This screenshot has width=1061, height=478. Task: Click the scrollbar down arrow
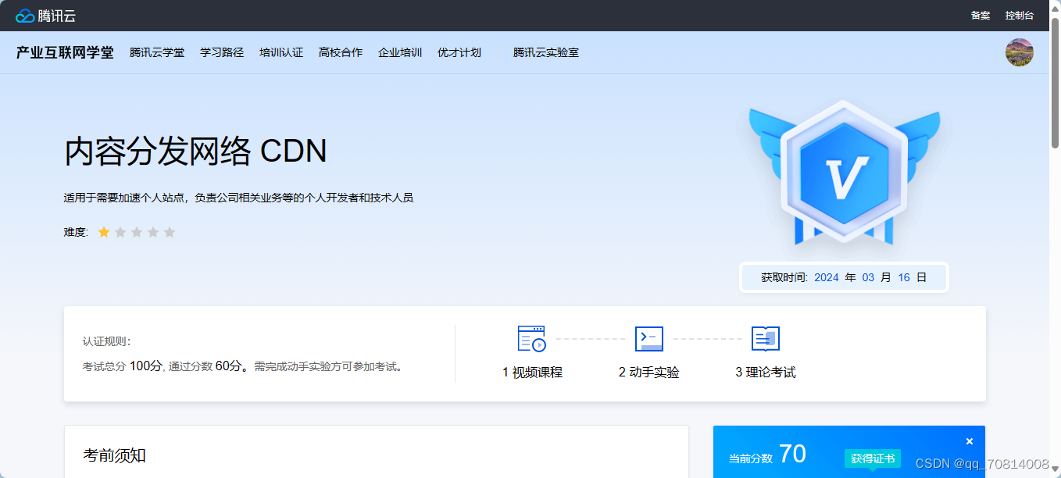[x=1055, y=471]
